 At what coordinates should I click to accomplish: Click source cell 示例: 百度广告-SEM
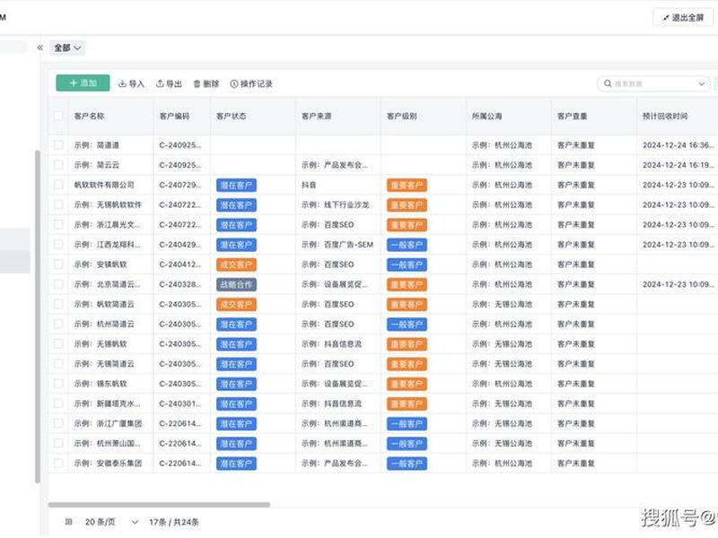tap(337, 245)
